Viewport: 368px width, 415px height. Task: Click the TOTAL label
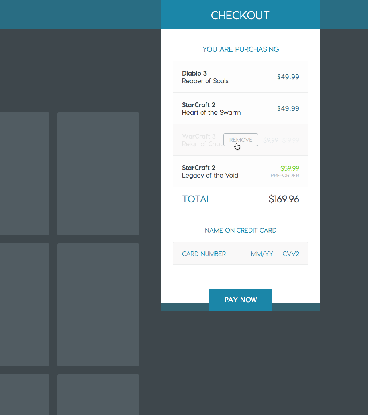pyautogui.click(x=197, y=199)
